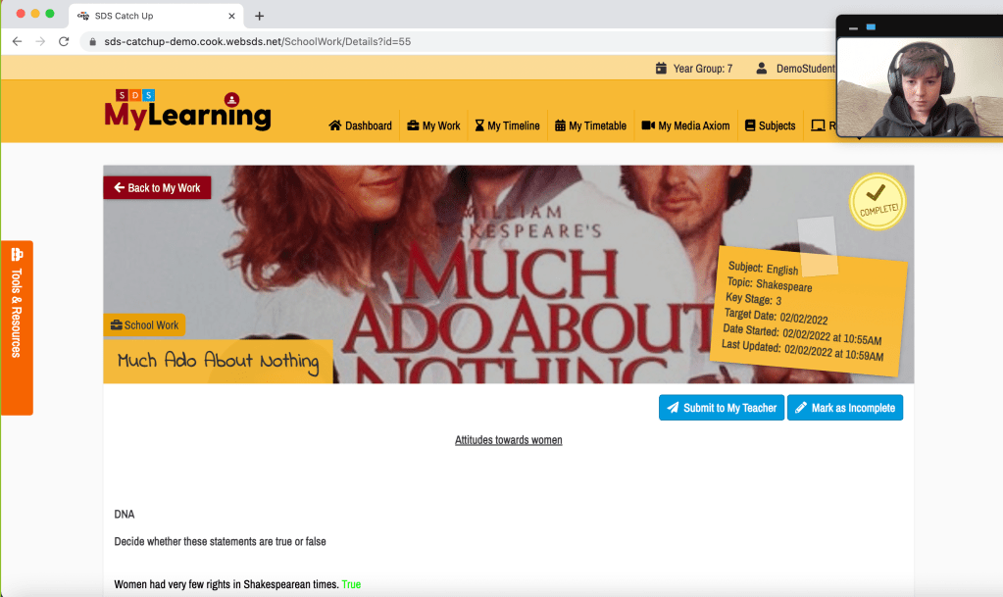Click the DemoStudent user profile icon
The image size is (1003, 597).
(x=762, y=69)
